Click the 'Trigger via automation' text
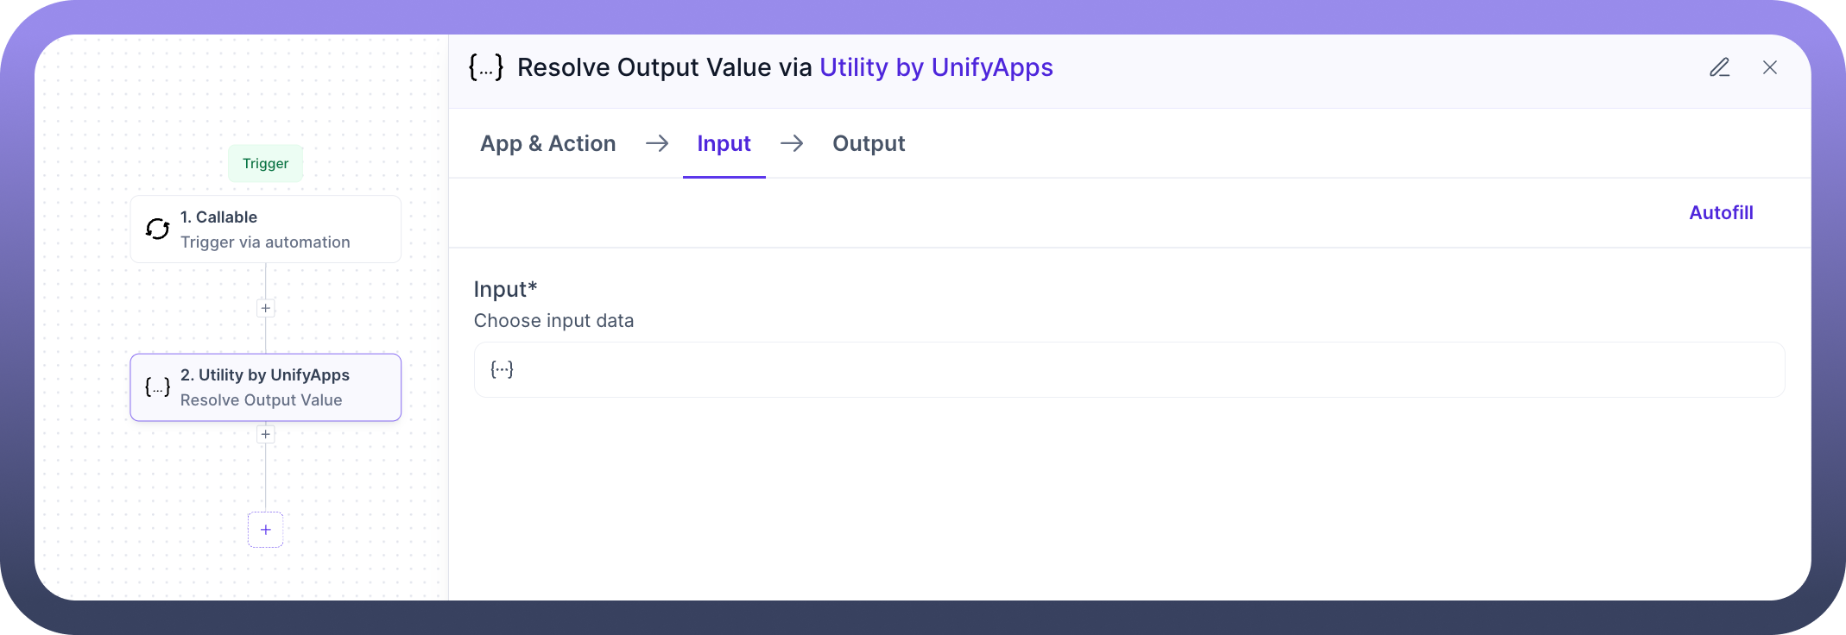Viewport: 1846px width, 635px height. click(x=265, y=242)
